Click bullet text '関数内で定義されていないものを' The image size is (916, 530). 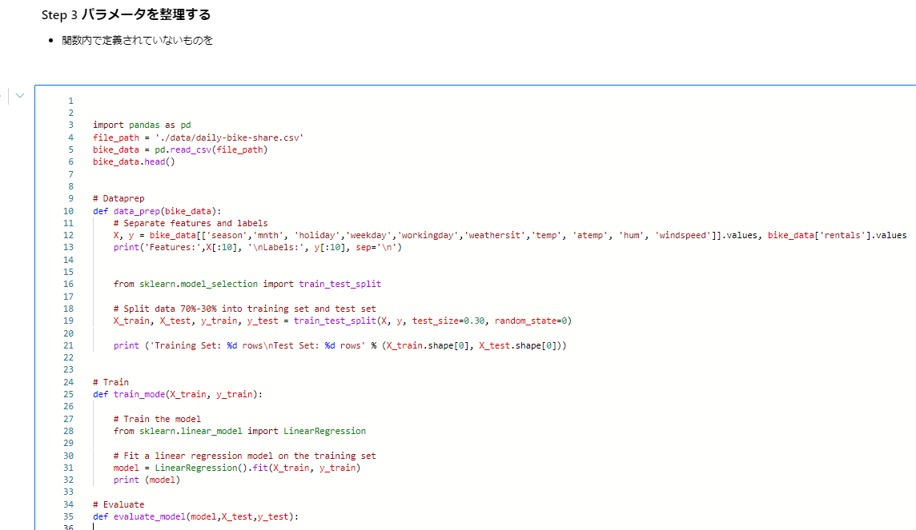click(137, 40)
